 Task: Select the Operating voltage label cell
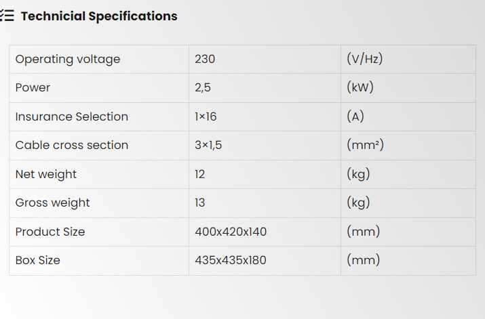[x=68, y=59]
